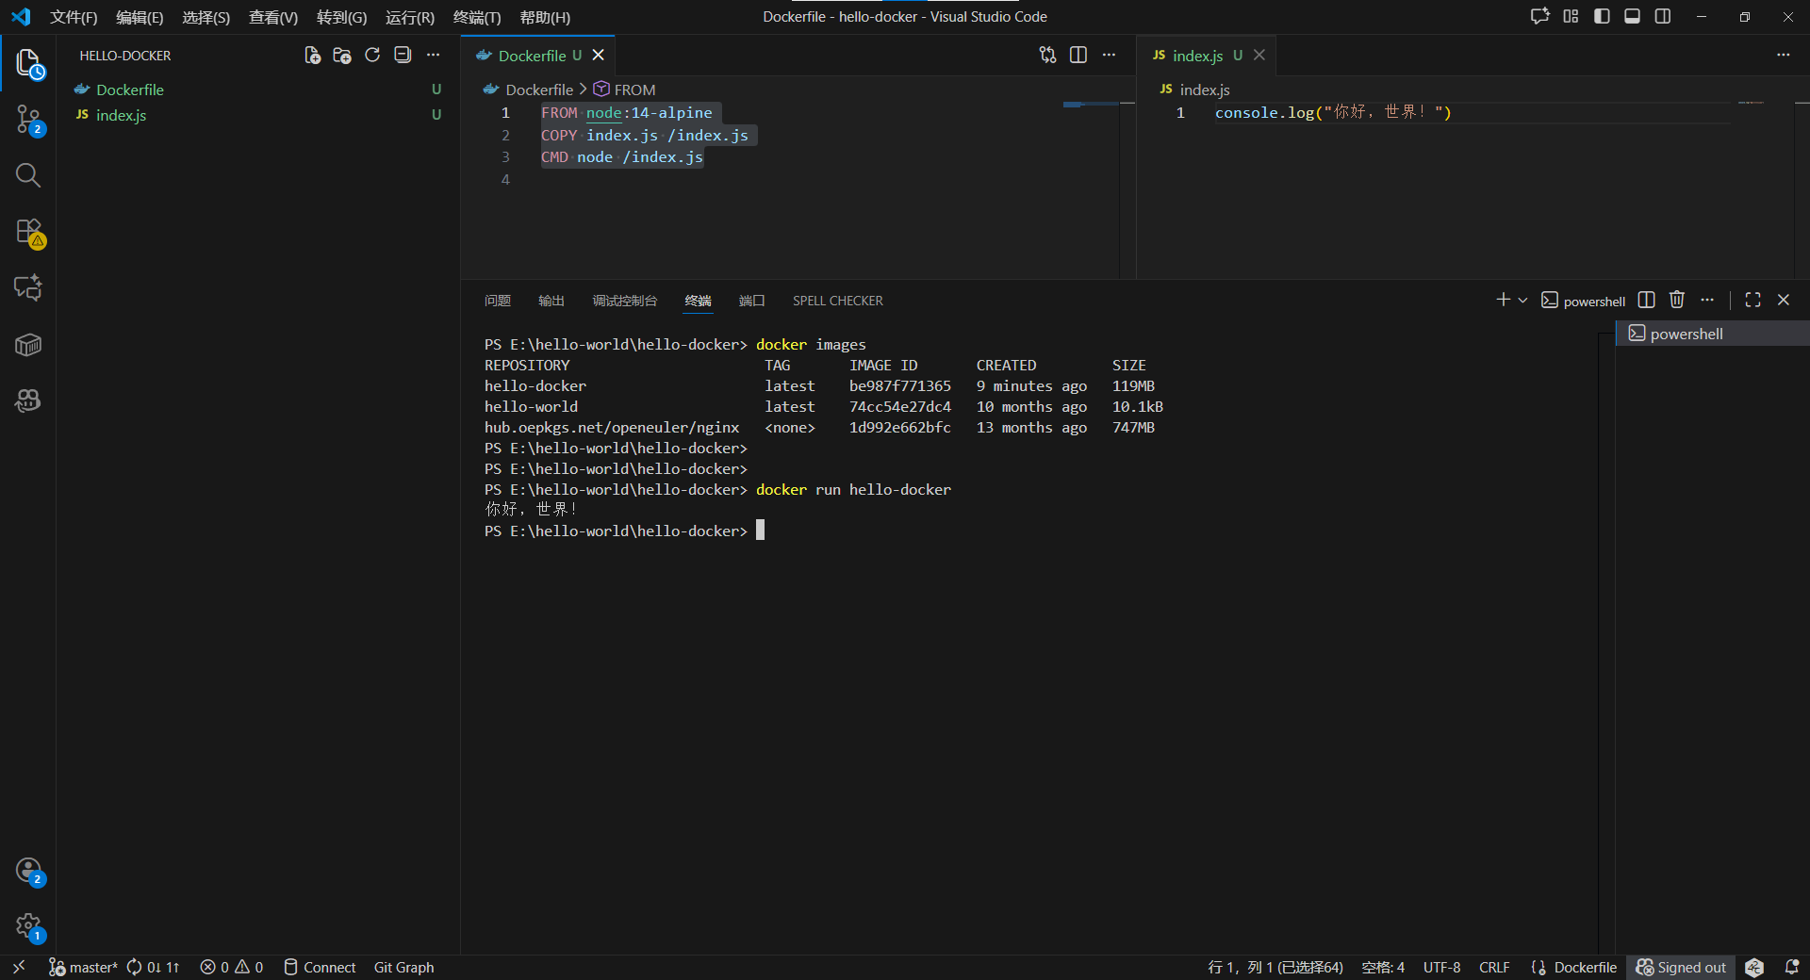Open index.js editor group more actions
The width and height of the screenshot is (1810, 980).
pos(1784,56)
